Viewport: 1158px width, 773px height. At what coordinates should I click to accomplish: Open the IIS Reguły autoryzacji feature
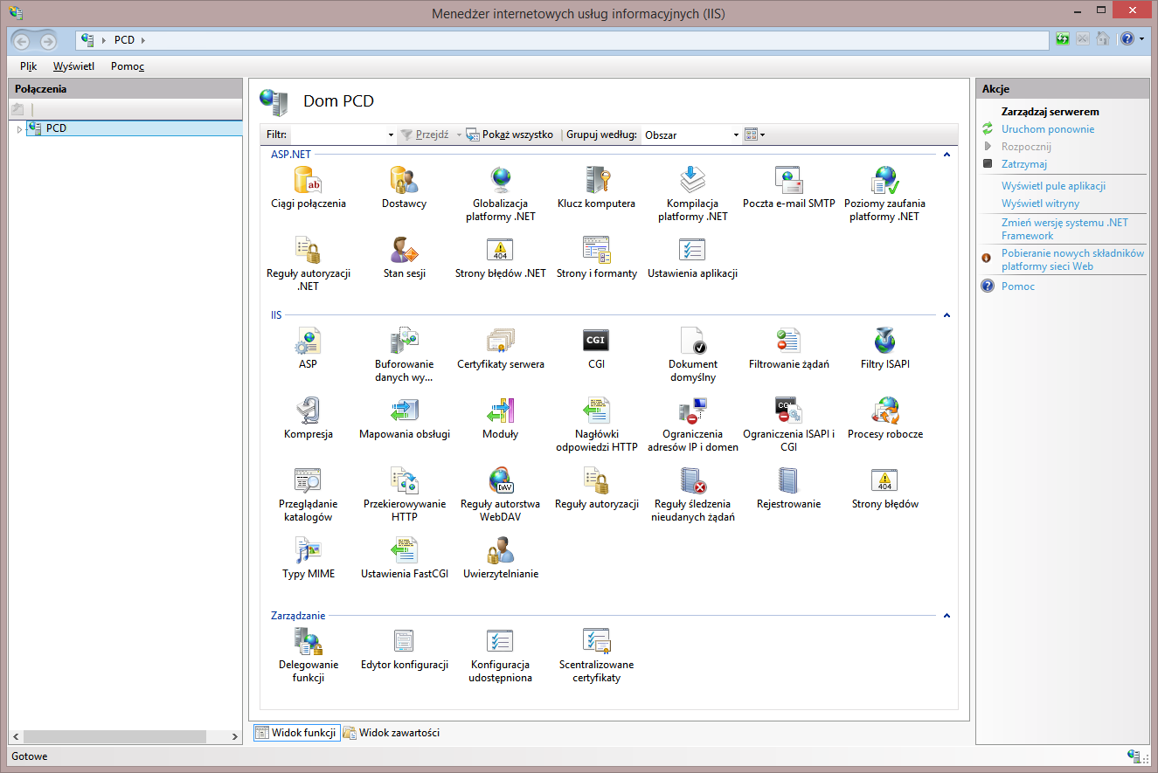click(597, 488)
